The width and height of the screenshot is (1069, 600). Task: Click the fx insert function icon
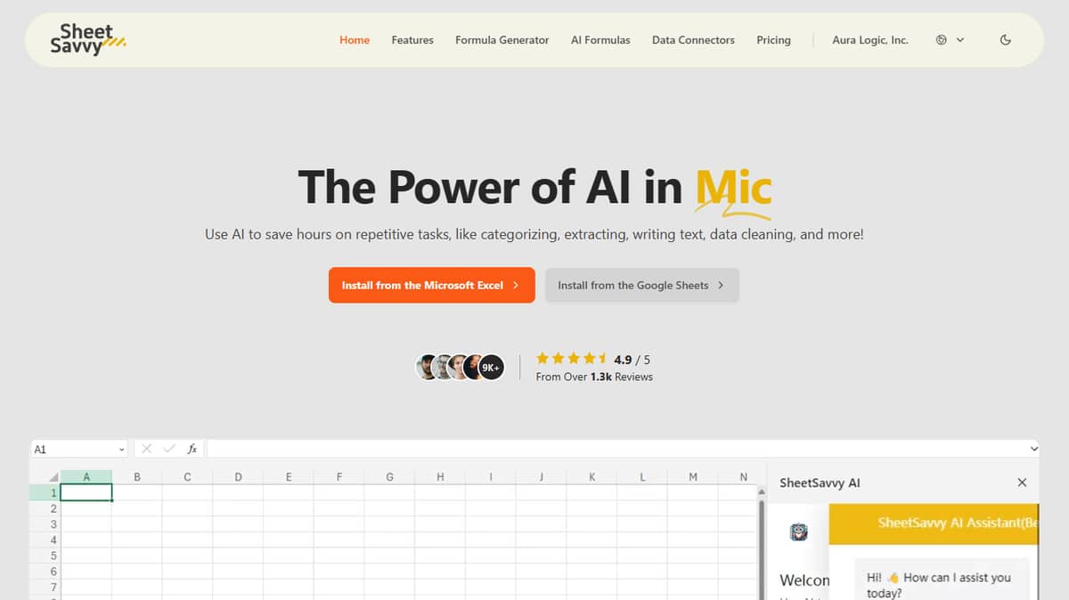click(x=192, y=450)
